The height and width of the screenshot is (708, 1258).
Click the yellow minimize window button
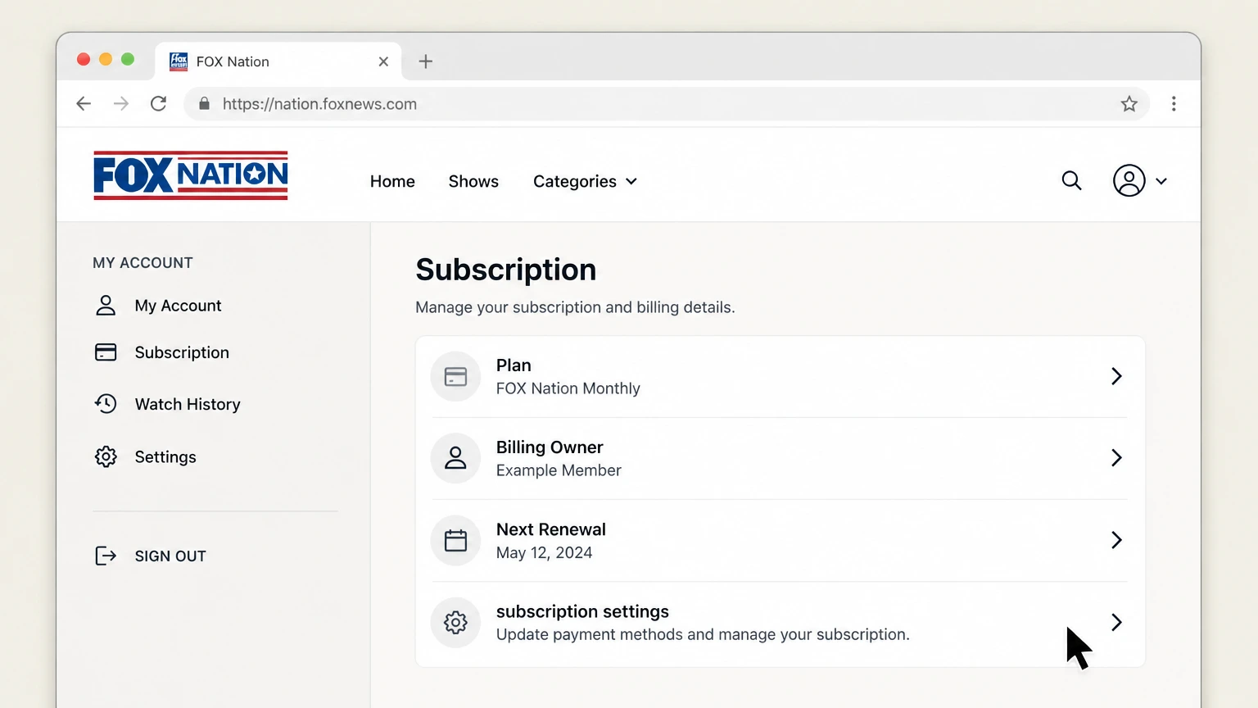(106, 59)
